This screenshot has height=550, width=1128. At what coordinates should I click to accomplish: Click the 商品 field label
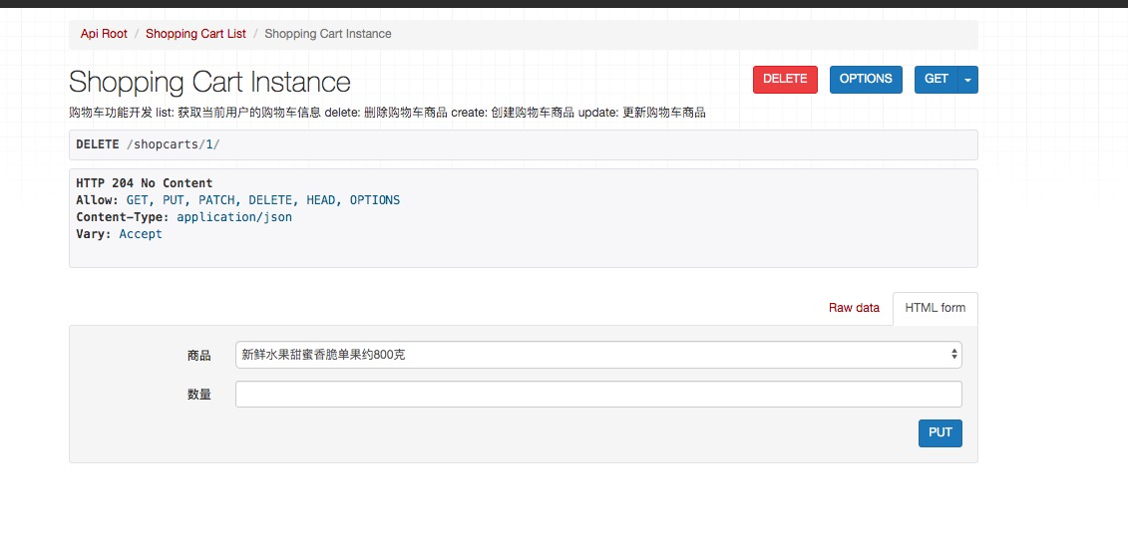pos(199,355)
